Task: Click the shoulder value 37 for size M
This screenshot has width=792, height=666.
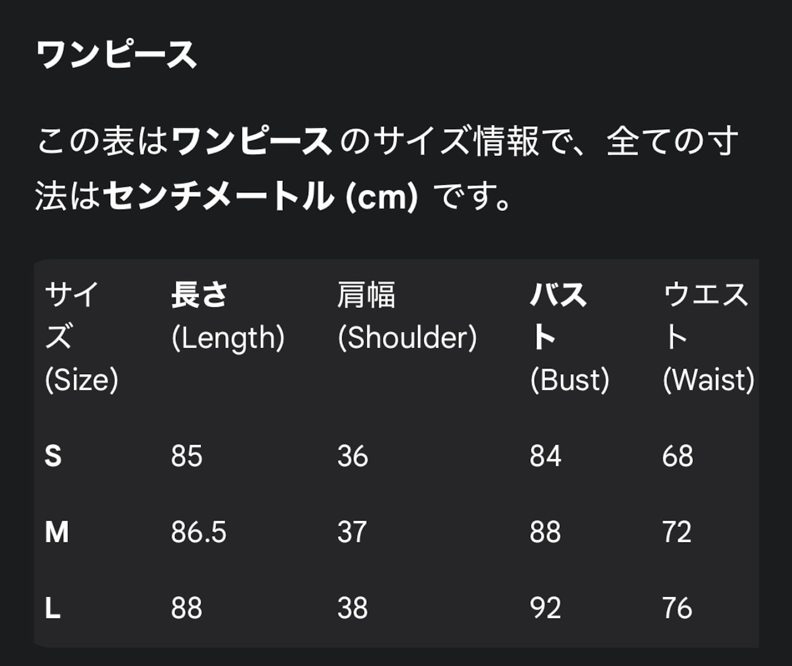Action: (352, 532)
